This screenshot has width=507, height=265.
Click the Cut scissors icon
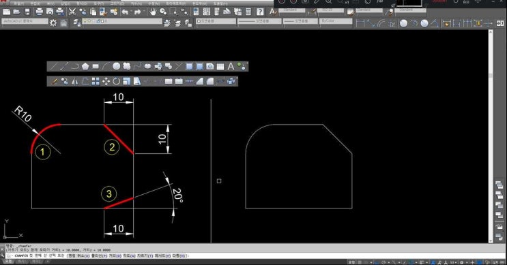pyautogui.click(x=72, y=12)
